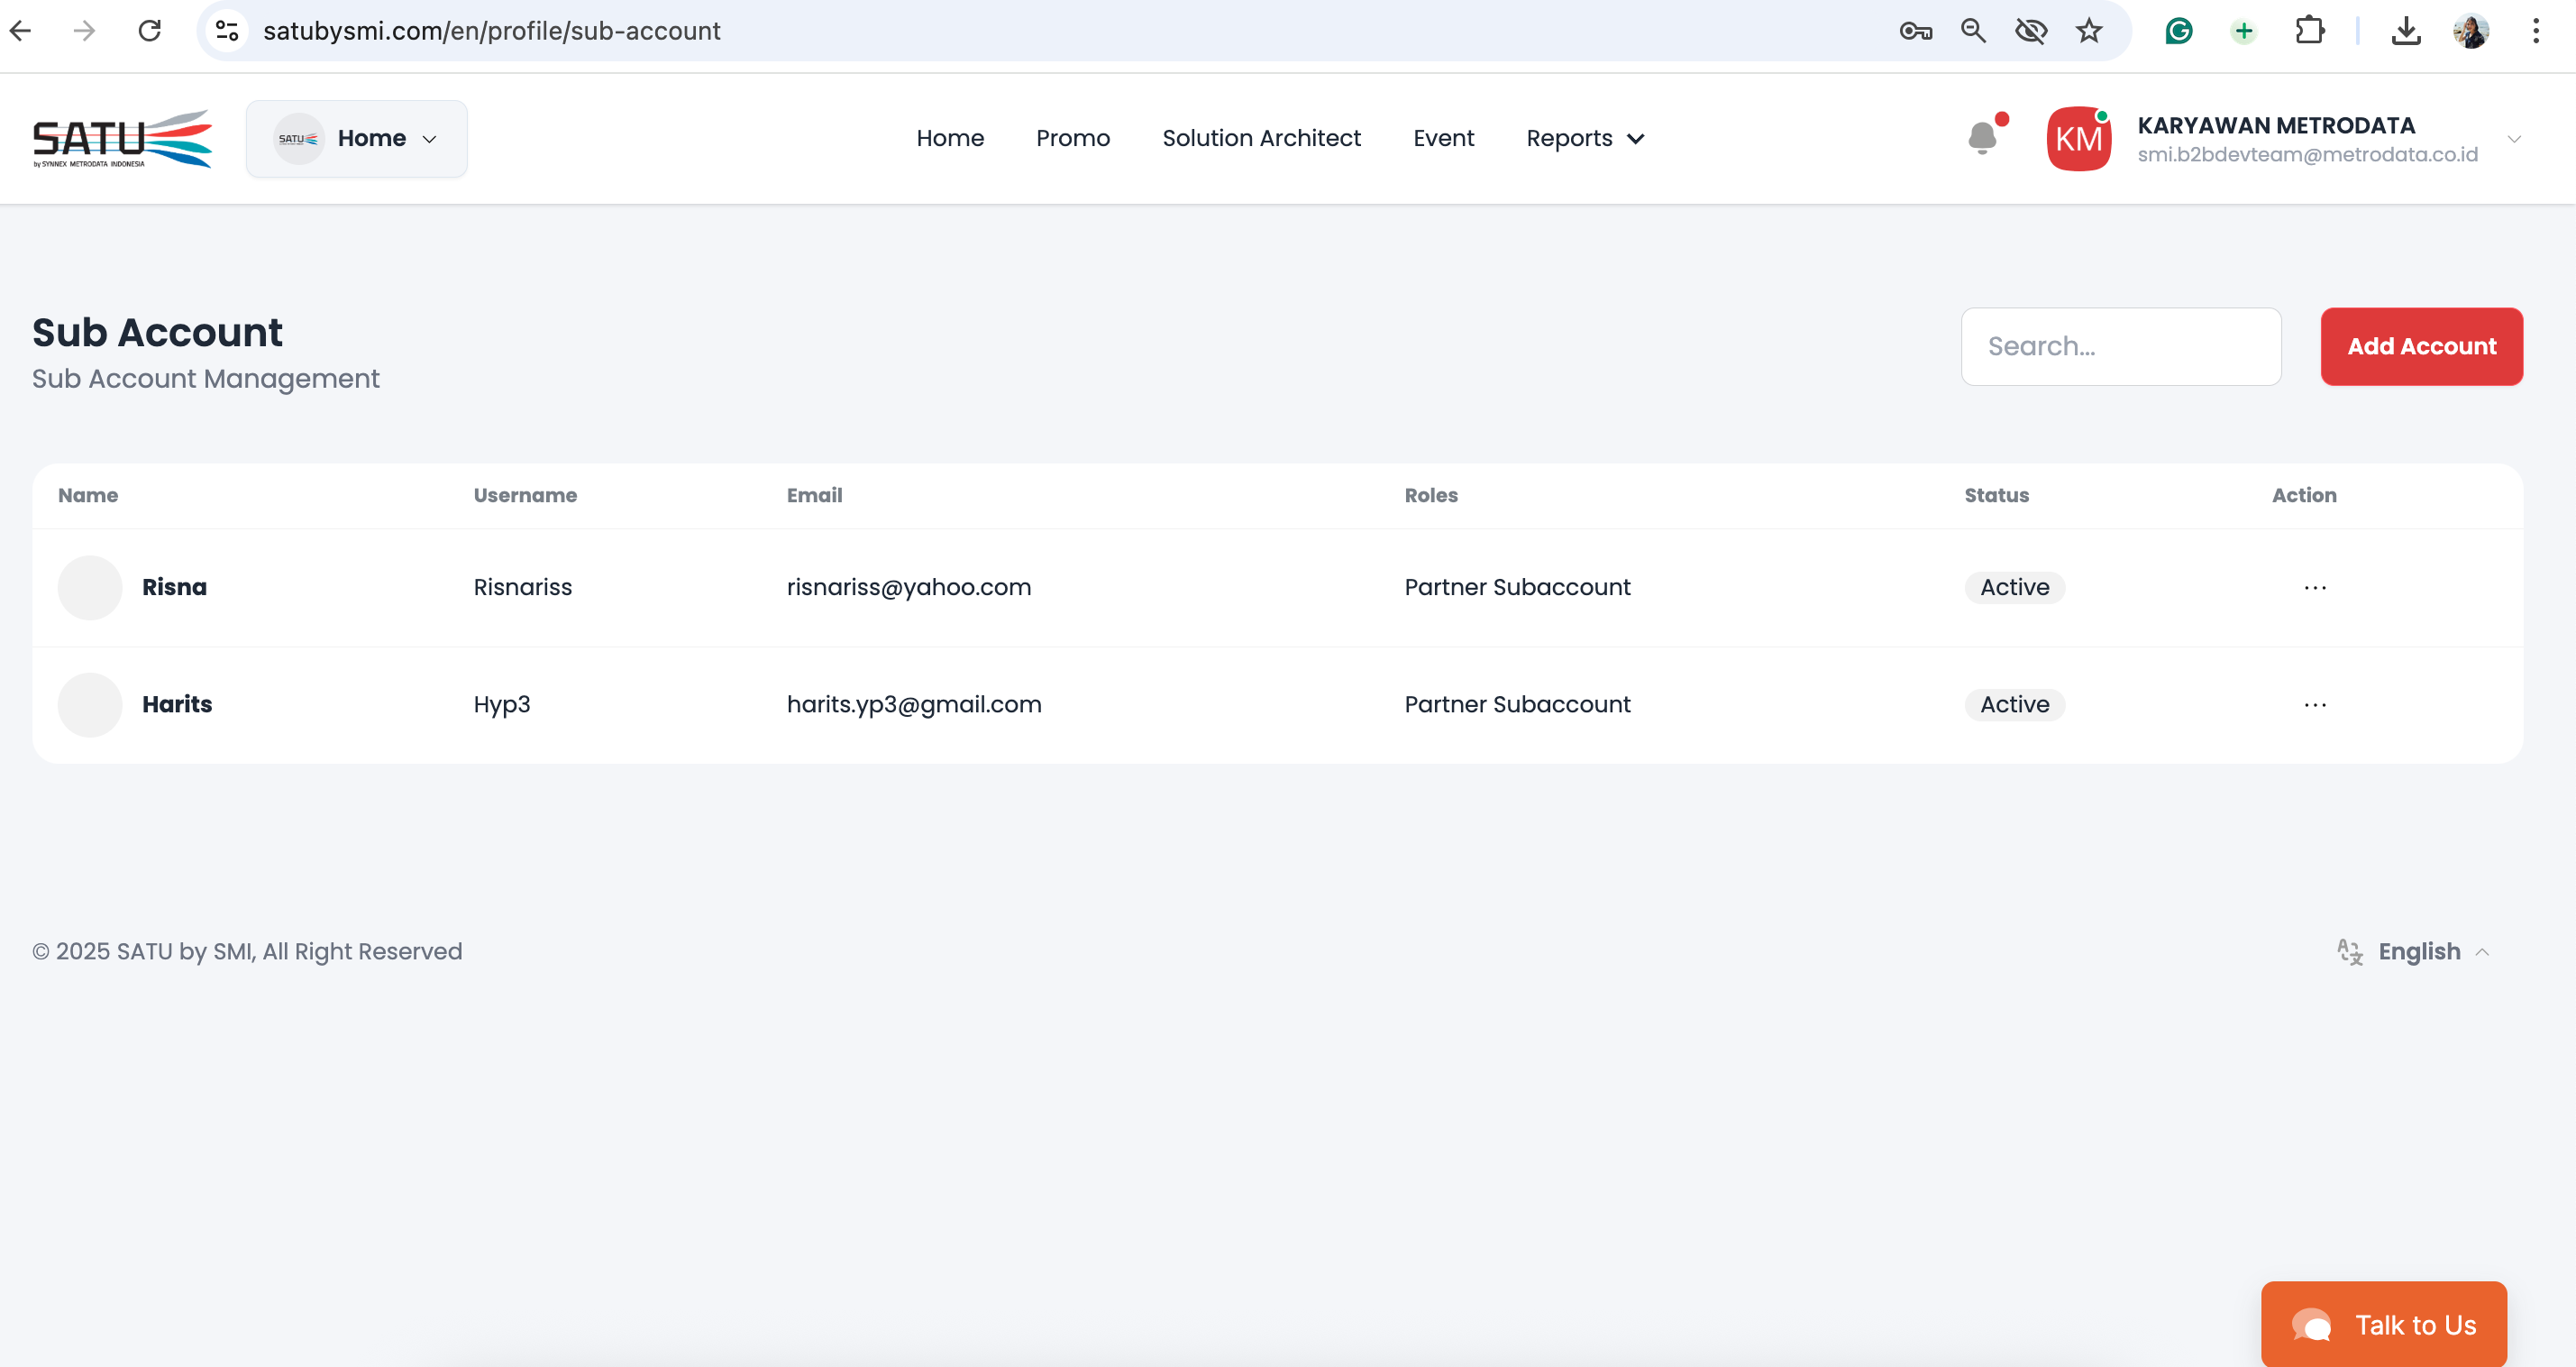Open the English language selector
Viewport: 2576px width, 1367px height.
[2418, 950]
